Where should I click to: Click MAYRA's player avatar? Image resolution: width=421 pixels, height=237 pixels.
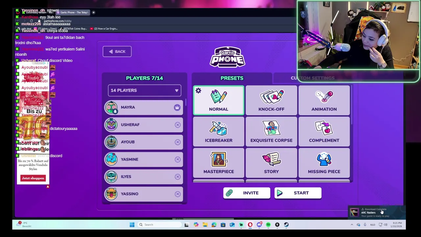pyautogui.click(x=111, y=107)
